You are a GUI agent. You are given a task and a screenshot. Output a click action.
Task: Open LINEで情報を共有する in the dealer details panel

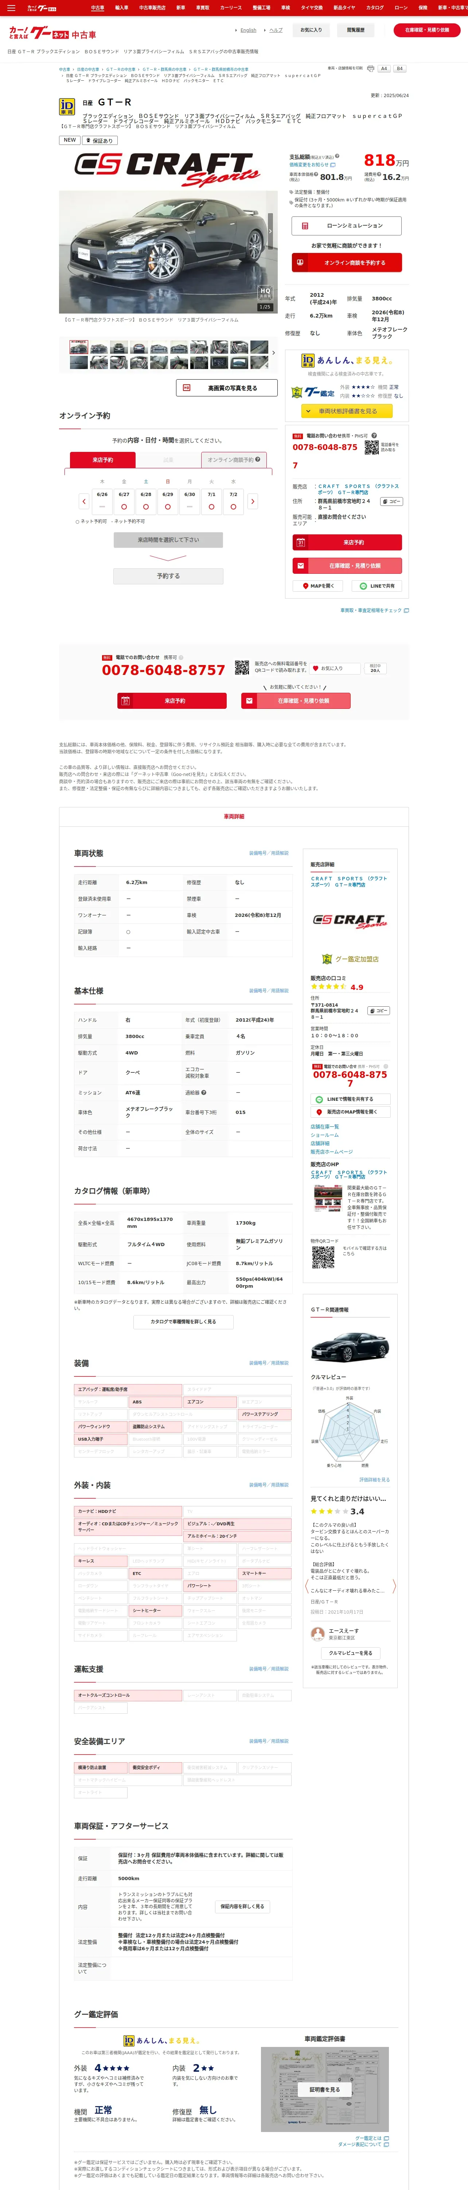[x=350, y=1099]
